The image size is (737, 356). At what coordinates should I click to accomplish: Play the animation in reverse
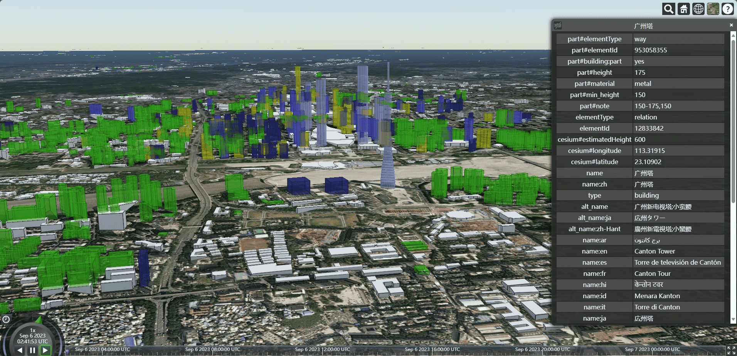click(20, 350)
